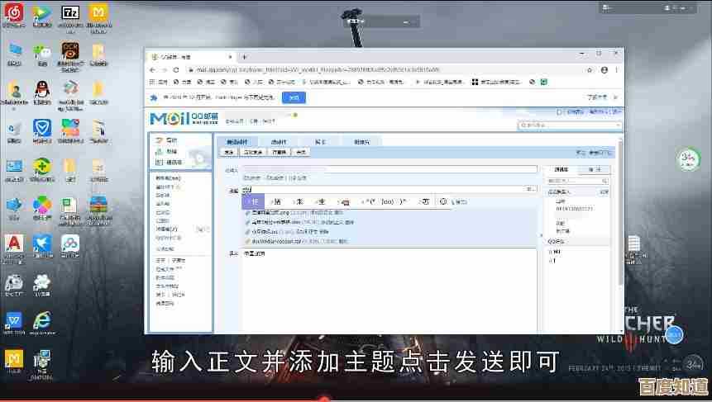
Task: Click the contact search field in right panel
Action: coord(577,181)
